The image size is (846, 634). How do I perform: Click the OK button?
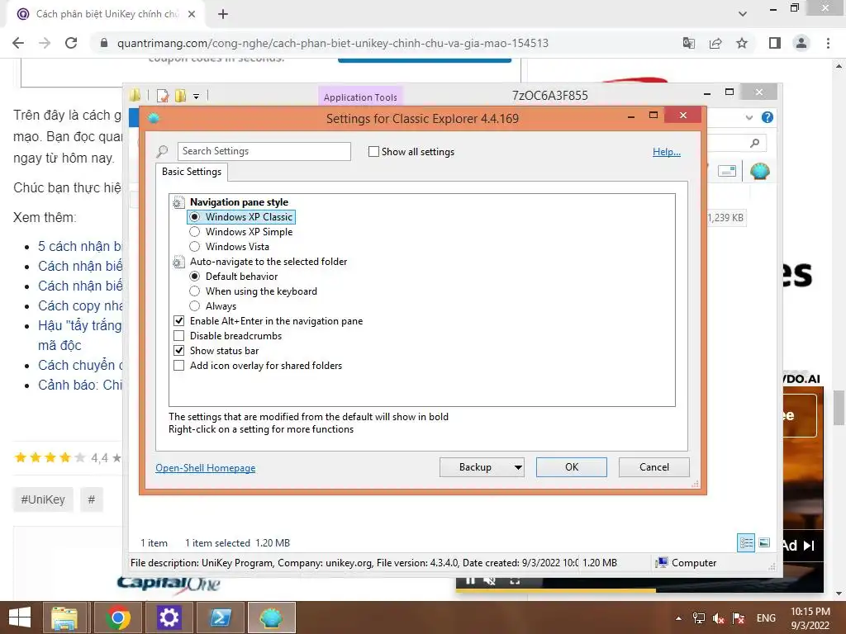(572, 467)
